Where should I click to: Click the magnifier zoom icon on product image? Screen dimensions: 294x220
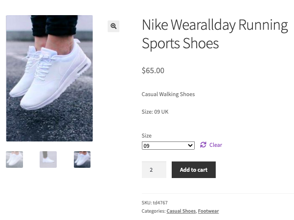(113, 26)
